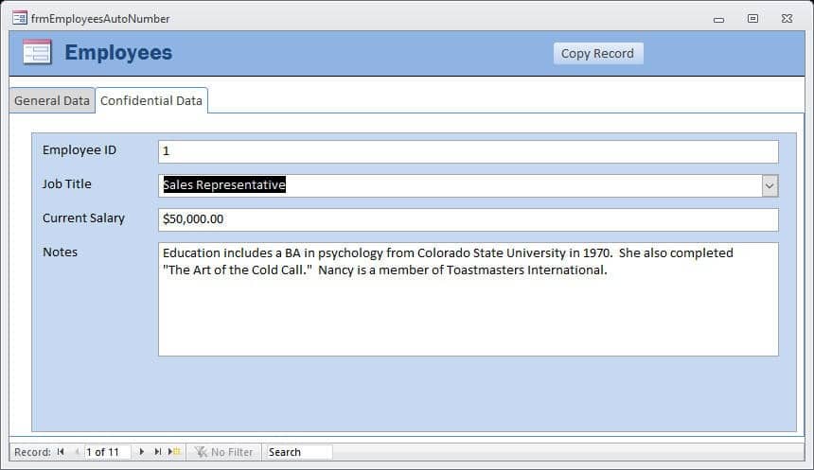Go to first record navigation arrow

(x=61, y=452)
